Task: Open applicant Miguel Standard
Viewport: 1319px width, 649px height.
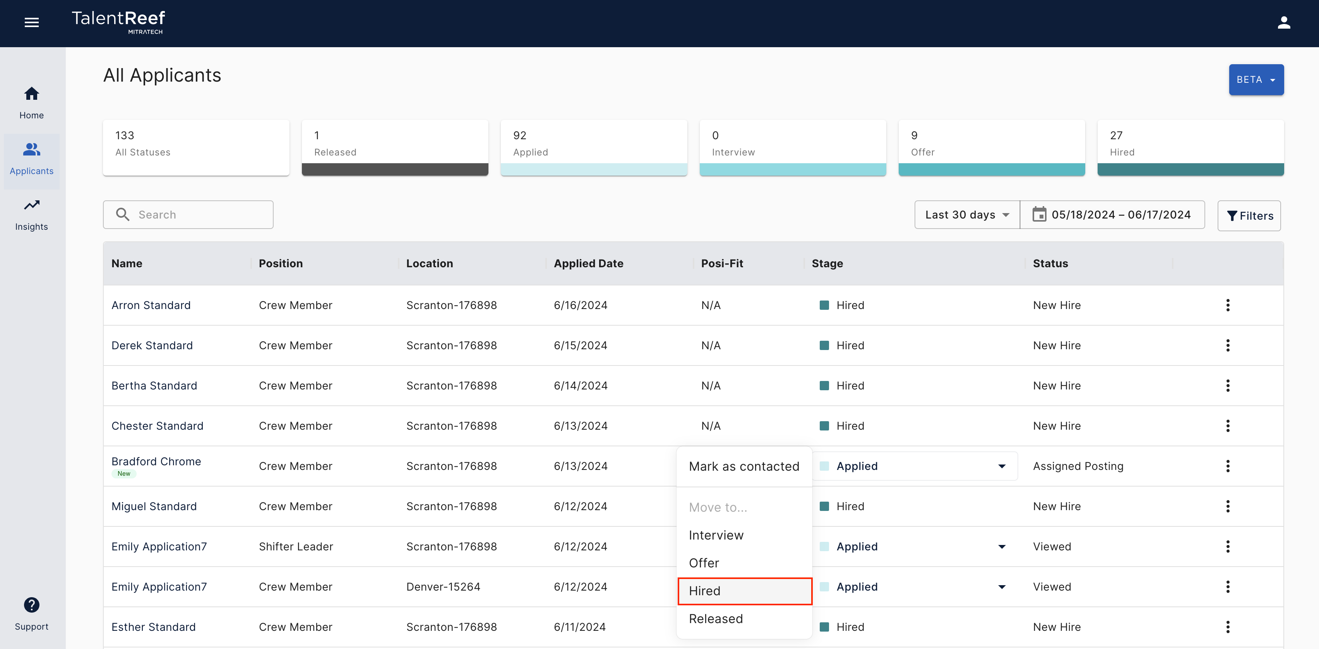Action: click(x=154, y=506)
